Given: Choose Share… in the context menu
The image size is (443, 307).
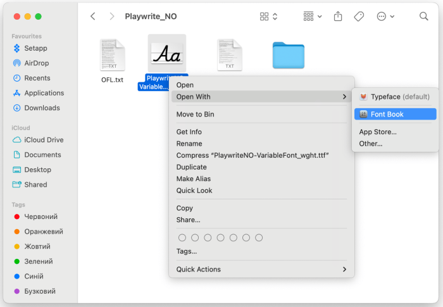Looking at the screenshot, I should tap(261, 220).
